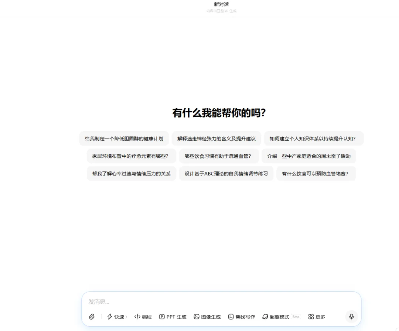Choose suggestion 有什么饮食可以预防血管堵塞
399x331 pixels.
(x=316, y=174)
